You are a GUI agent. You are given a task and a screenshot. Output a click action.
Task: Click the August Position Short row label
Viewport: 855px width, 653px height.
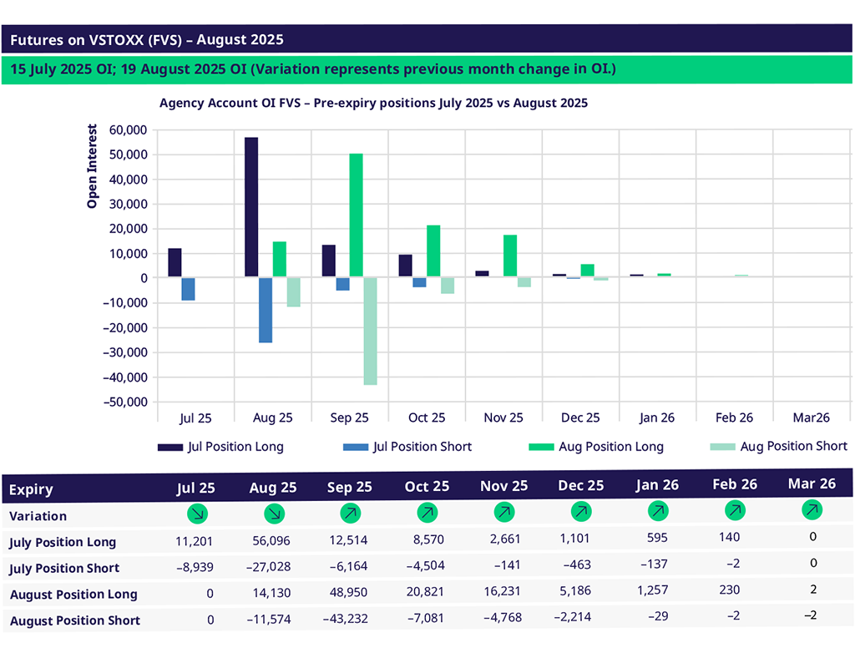(x=74, y=620)
